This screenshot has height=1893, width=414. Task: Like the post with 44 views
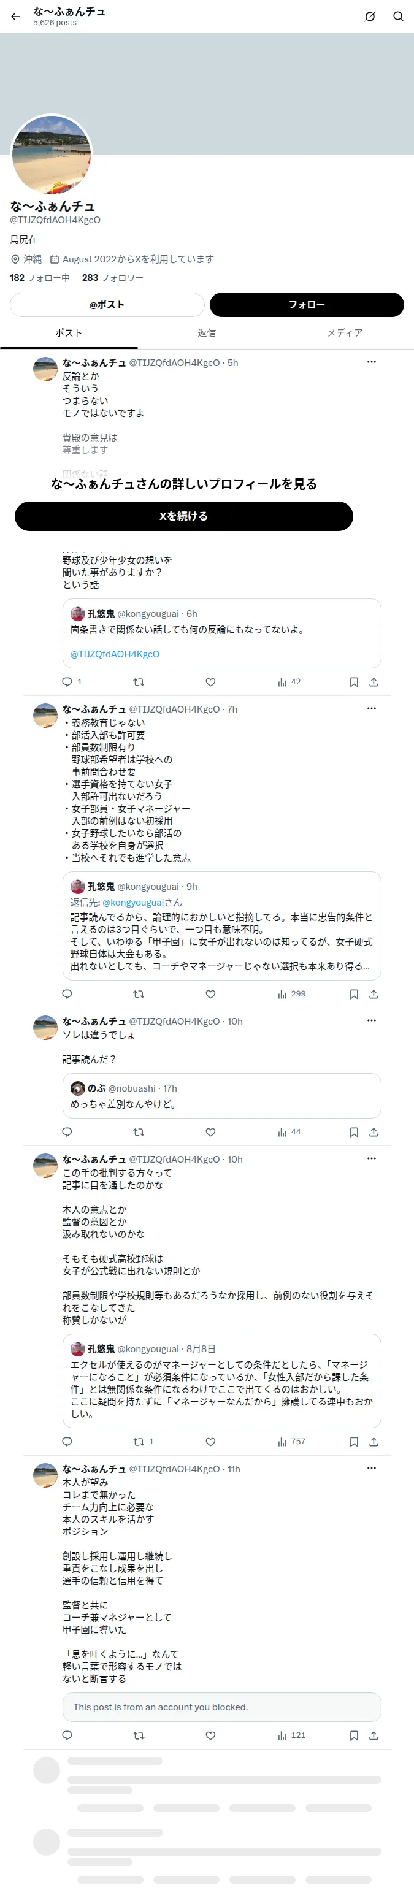coord(210,1133)
